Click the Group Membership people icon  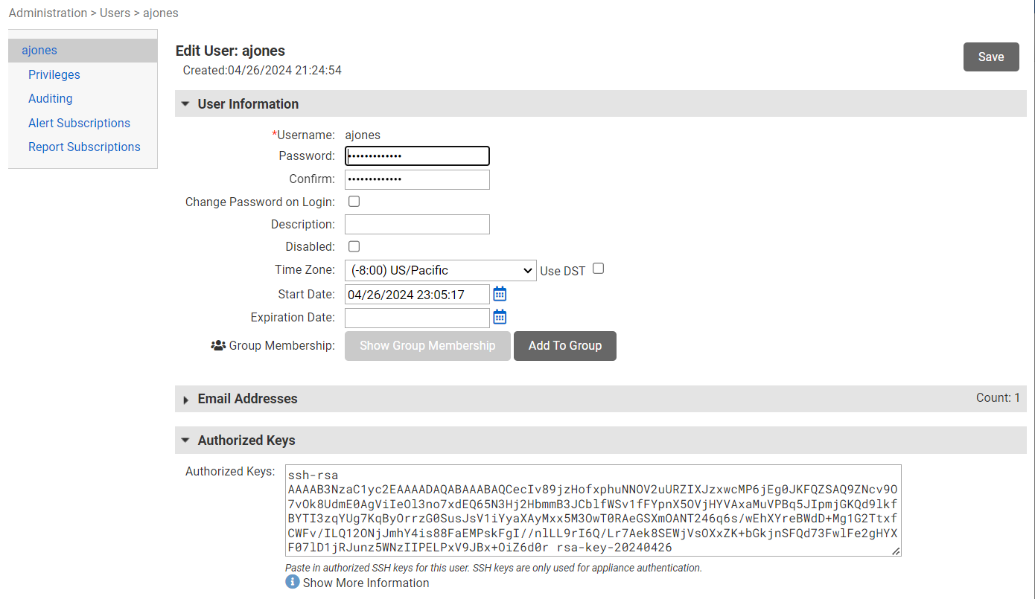point(218,345)
